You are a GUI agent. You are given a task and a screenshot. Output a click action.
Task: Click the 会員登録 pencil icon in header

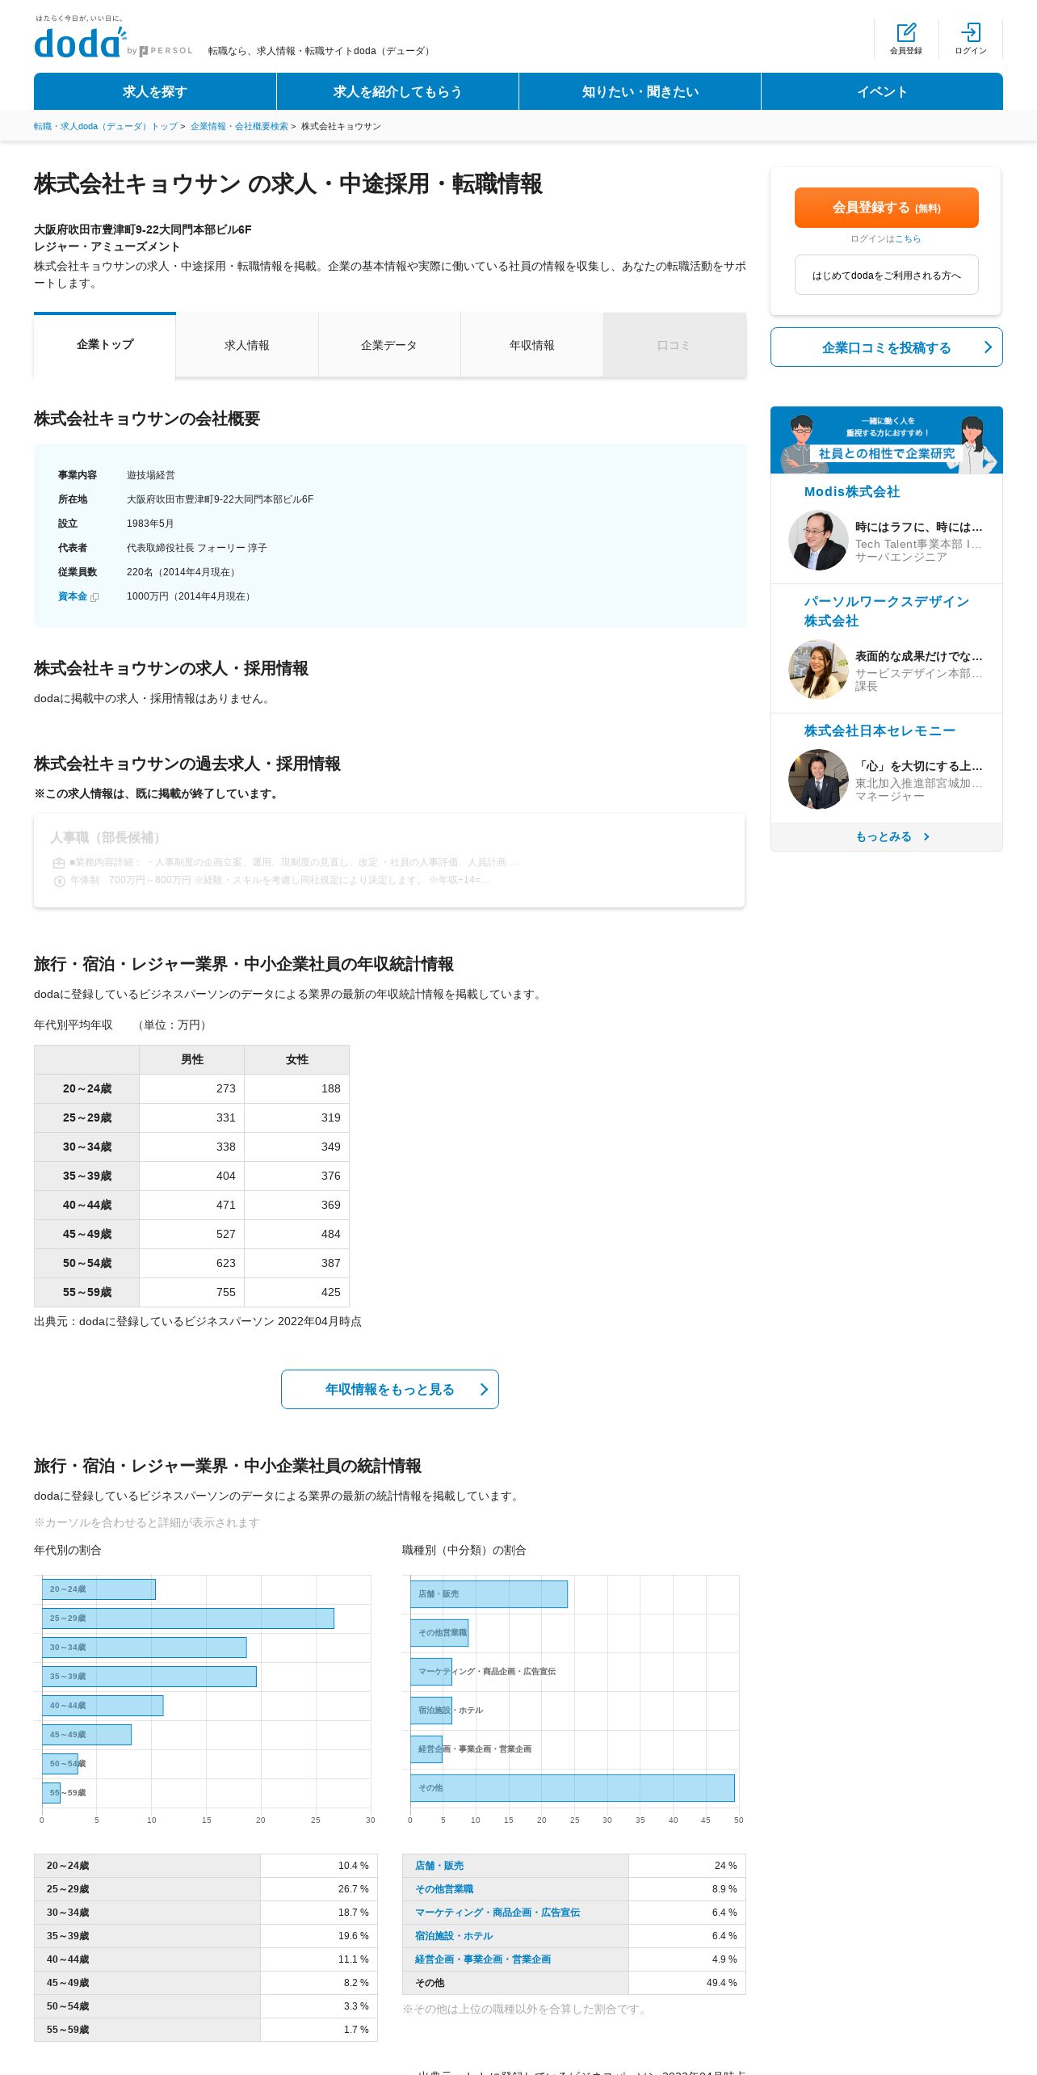point(906,32)
